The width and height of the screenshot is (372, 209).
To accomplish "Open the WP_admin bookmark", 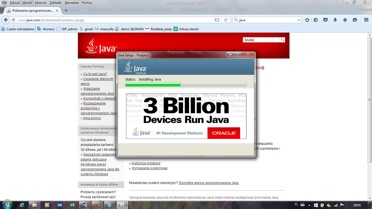I will (x=67, y=29).
